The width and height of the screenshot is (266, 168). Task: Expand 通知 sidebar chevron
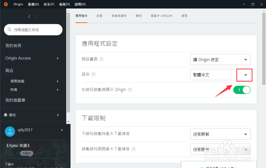point(58,115)
